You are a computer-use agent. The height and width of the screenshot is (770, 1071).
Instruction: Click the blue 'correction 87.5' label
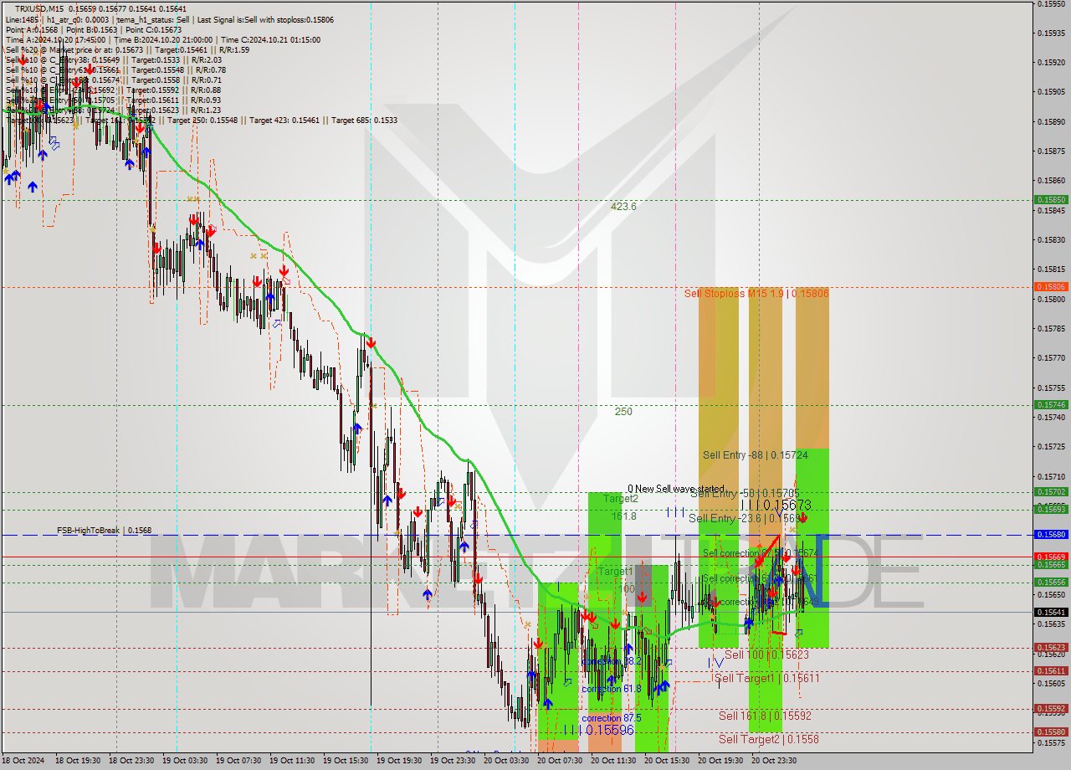coord(612,719)
